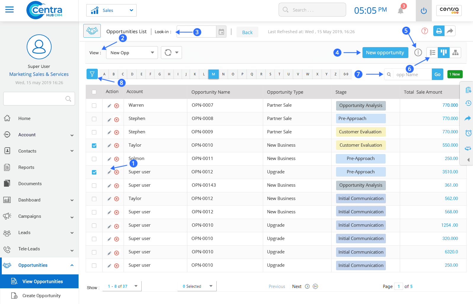The height and width of the screenshot is (304, 473).
Task: Click the help question mark icon
Action: coord(425,31)
